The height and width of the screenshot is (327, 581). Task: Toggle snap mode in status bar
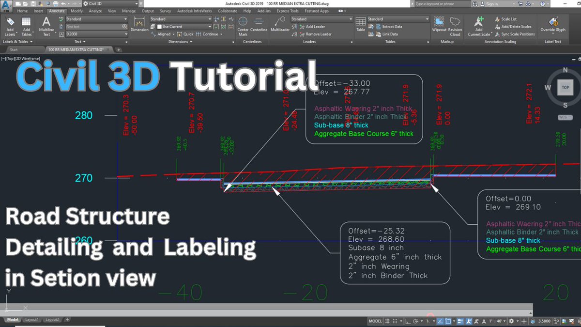point(395,321)
